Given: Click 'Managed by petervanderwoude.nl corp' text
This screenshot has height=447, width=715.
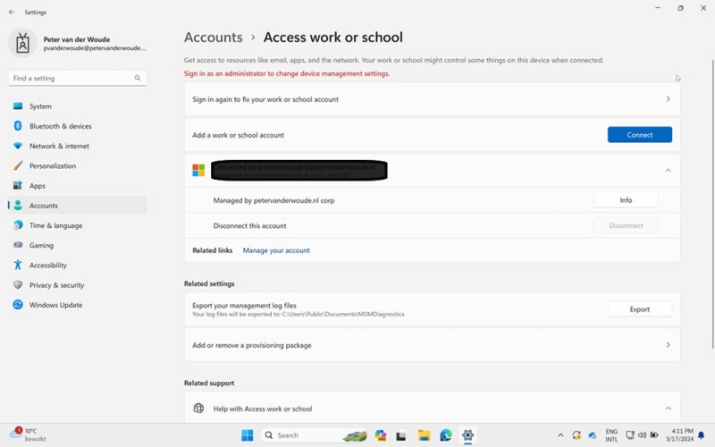Looking at the screenshot, I should [x=273, y=200].
